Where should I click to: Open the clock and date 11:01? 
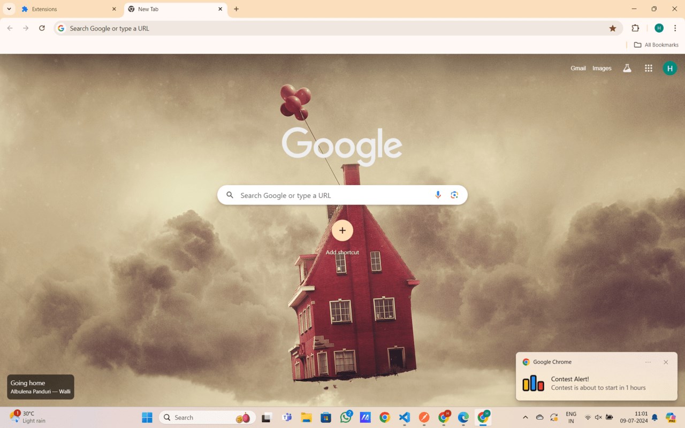pos(634,417)
